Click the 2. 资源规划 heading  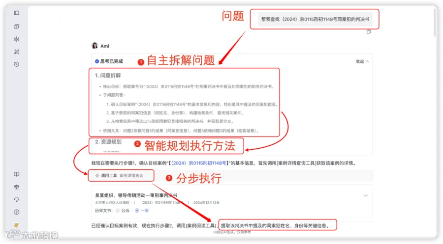108,142
